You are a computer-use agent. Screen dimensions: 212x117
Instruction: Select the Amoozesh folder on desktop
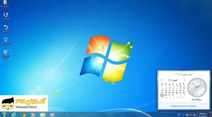5,4
